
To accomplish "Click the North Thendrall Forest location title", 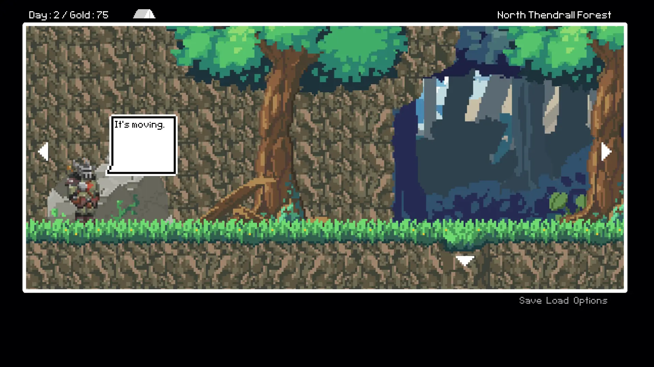I will [554, 15].
